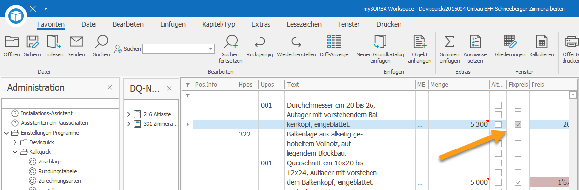Sort by the Text column header
Image resolution: width=579 pixels, height=190 pixels.
click(x=350, y=85)
